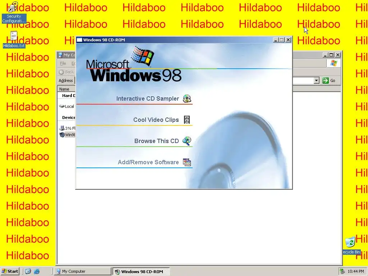
Task: Switch to My Computer taskbar button
Action: click(x=82, y=271)
